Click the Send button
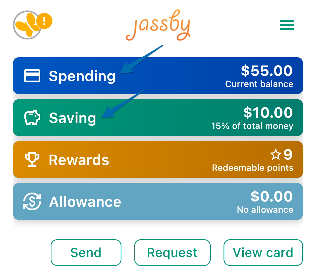316x275 pixels. [x=86, y=253]
